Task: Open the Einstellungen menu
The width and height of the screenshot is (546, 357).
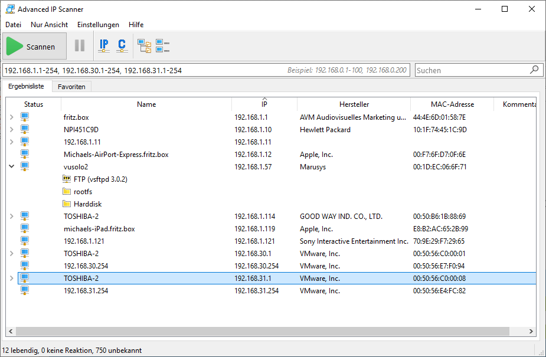Action: click(98, 25)
